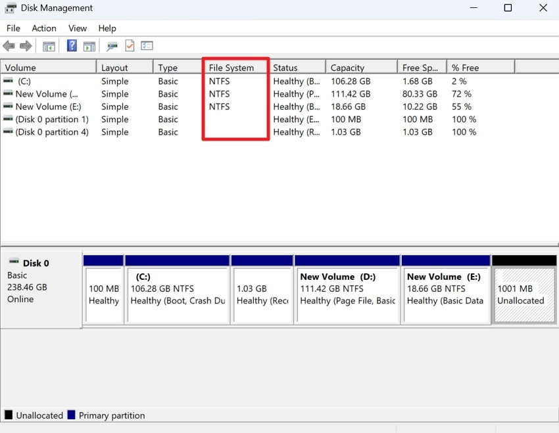Sort by the Capacity column header

coord(362,67)
